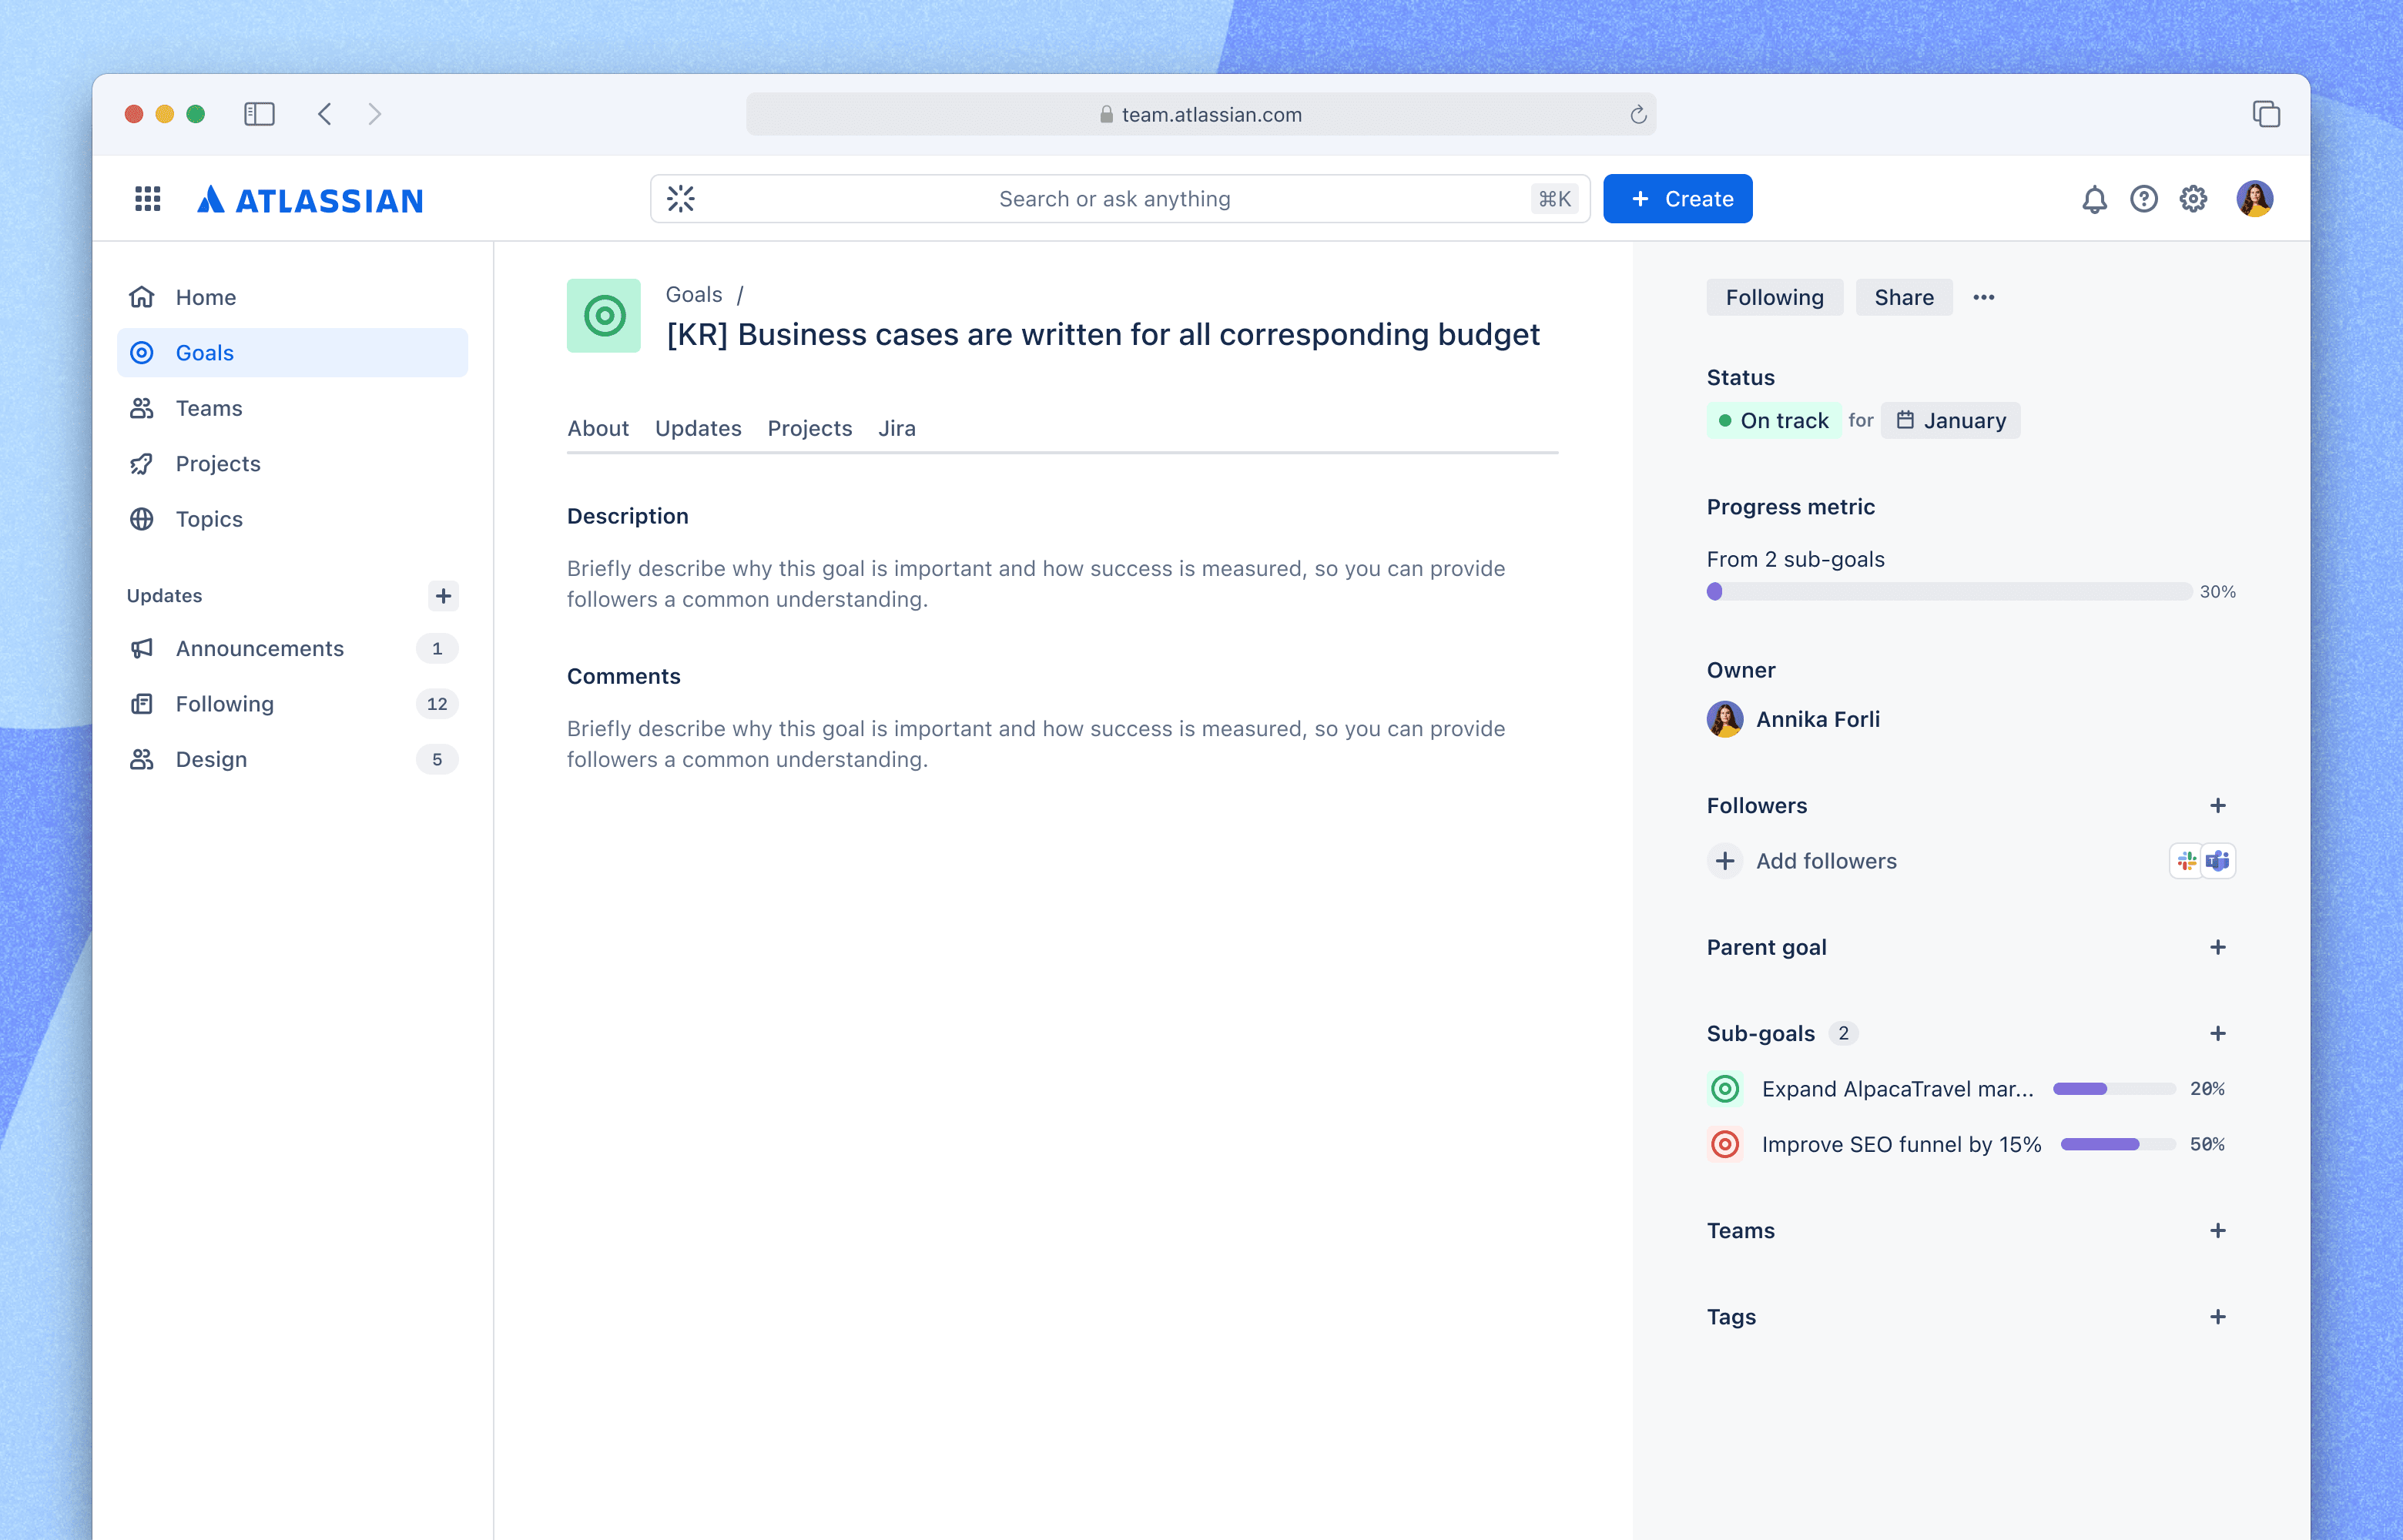Add a sub-goal with the plus icon

click(2217, 1033)
